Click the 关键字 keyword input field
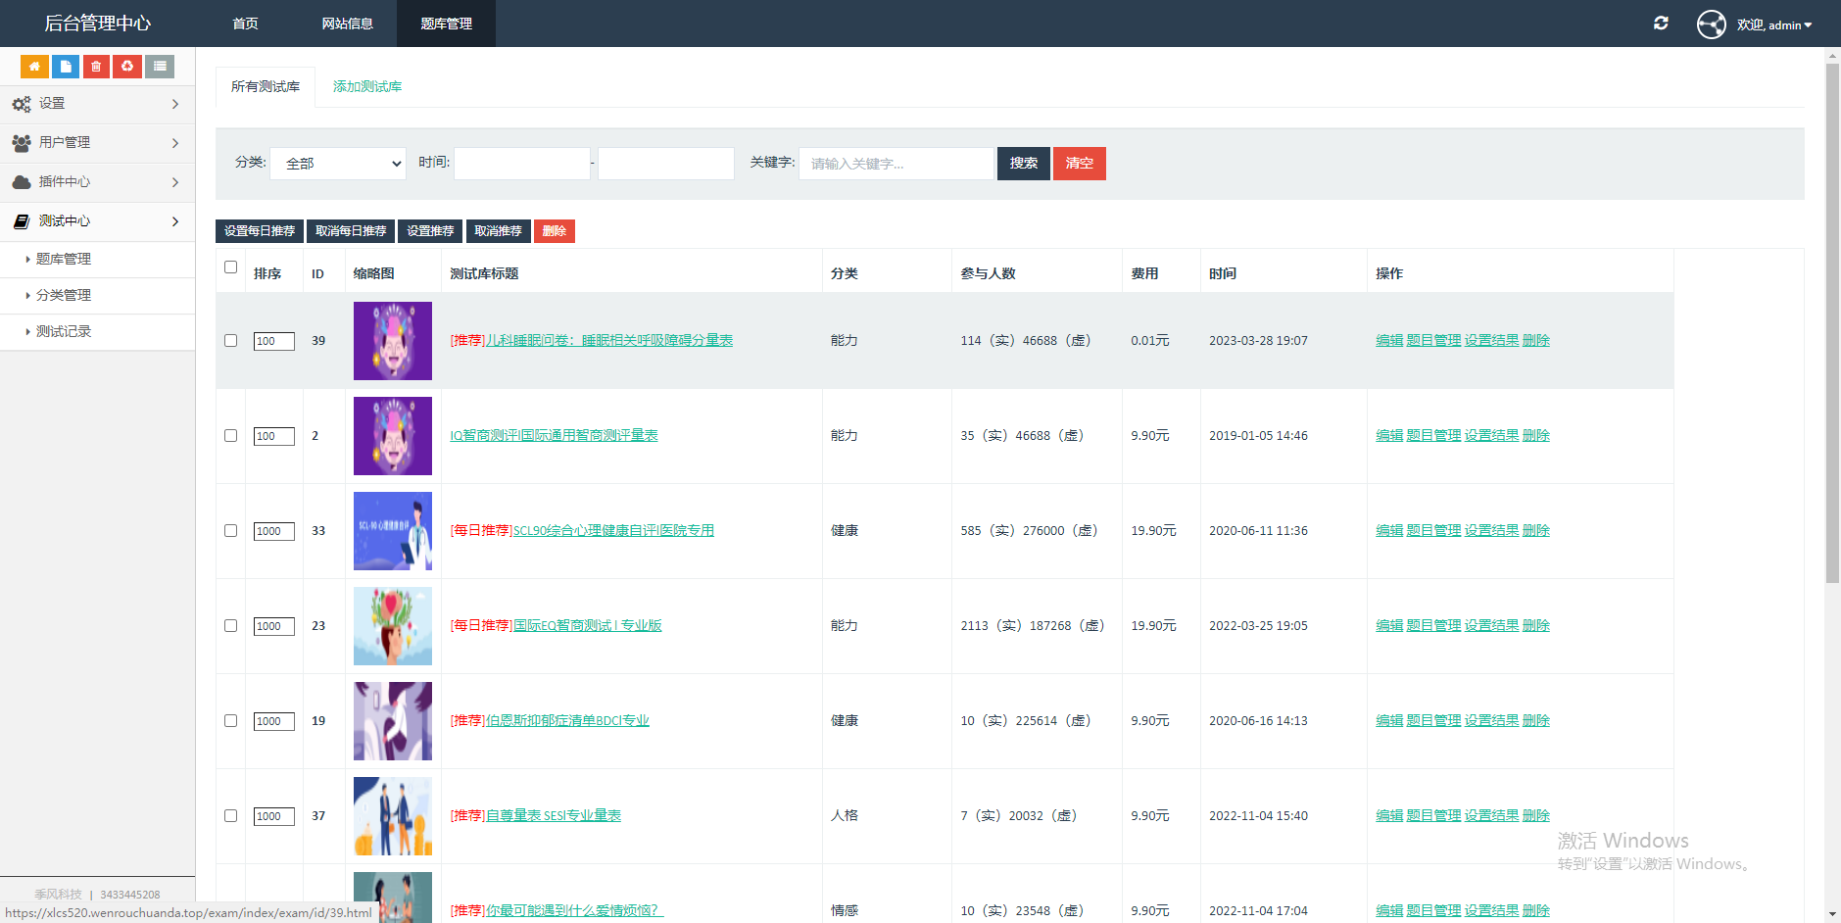1841x923 pixels. pos(896,164)
